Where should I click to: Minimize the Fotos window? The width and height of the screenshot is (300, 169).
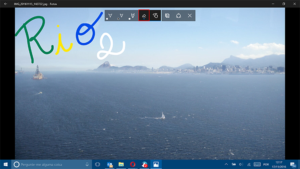click(x=273, y=4)
